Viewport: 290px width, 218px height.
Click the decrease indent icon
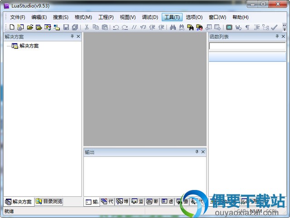(x=152, y=27)
